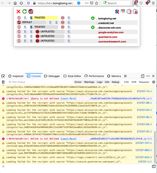Toggle Info filter in console
Screen dimensions: 157x173
click(107, 82)
